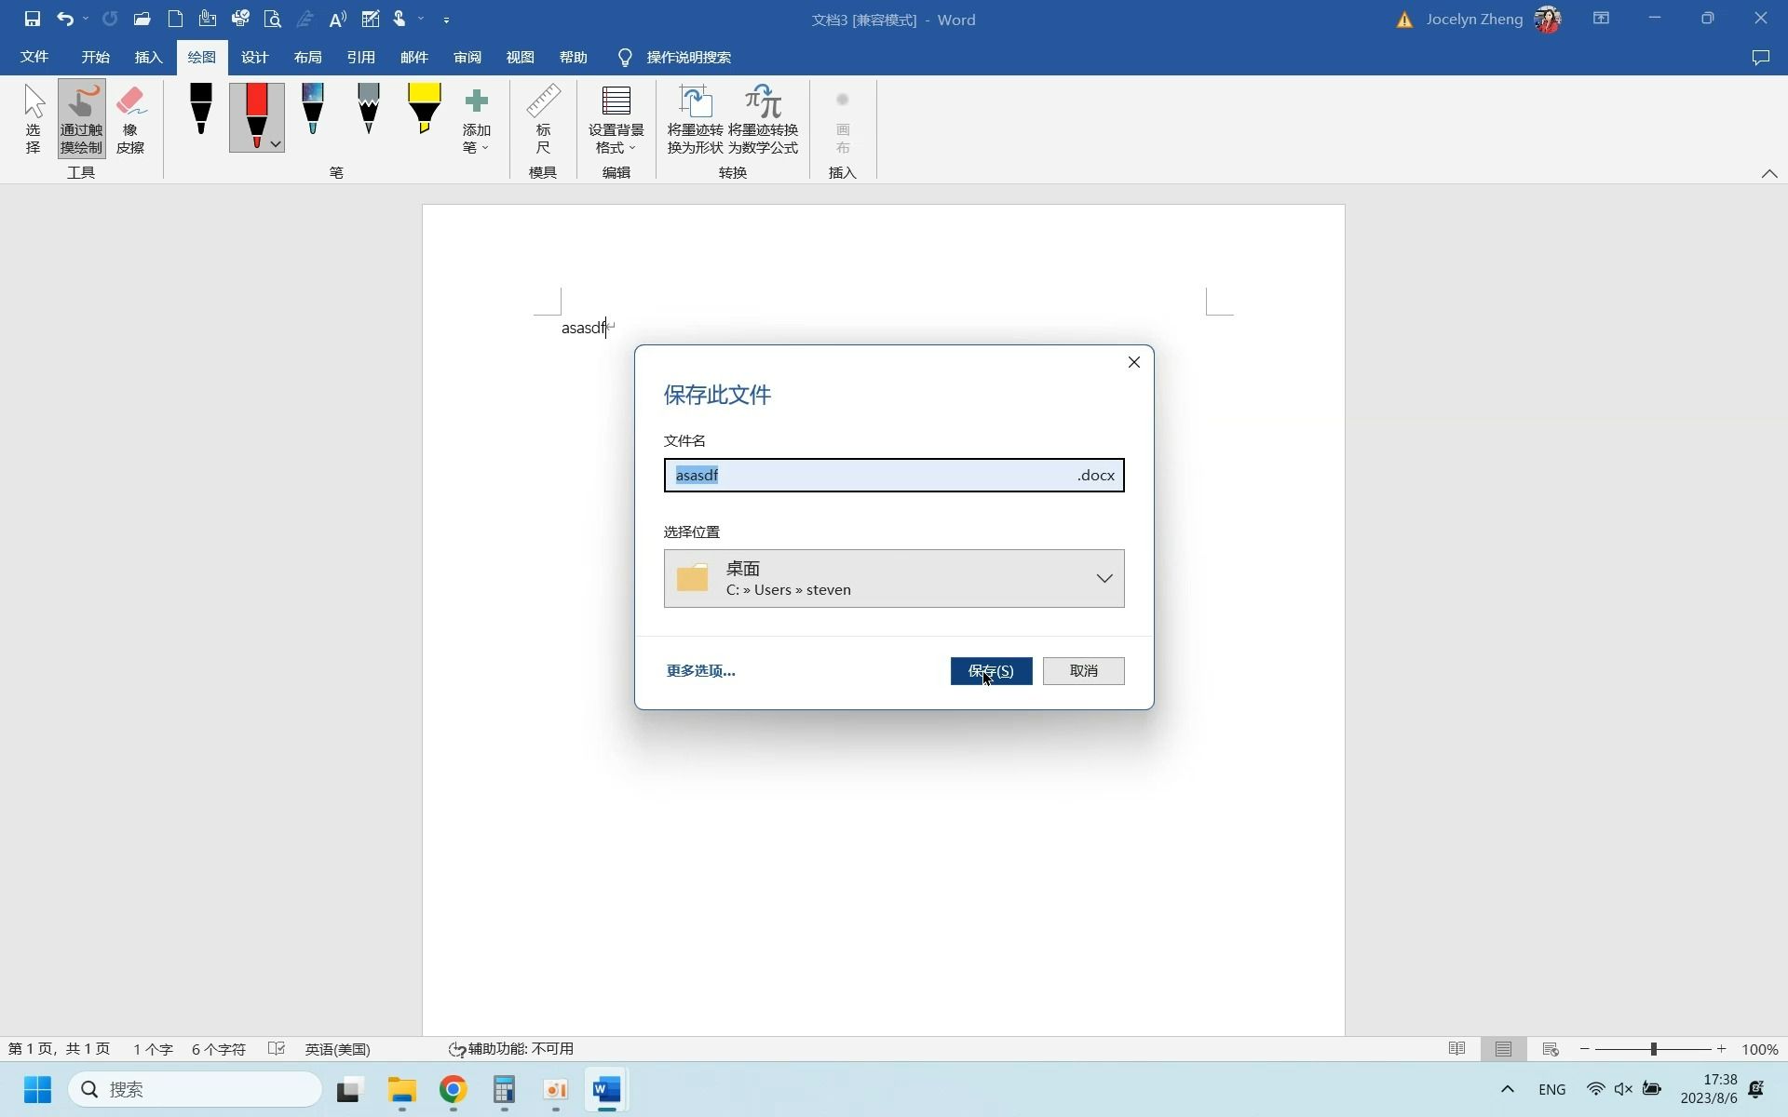Click the Save icon in Quick Access
Viewport: 1788px width, 1117px height.
[32, 19]
